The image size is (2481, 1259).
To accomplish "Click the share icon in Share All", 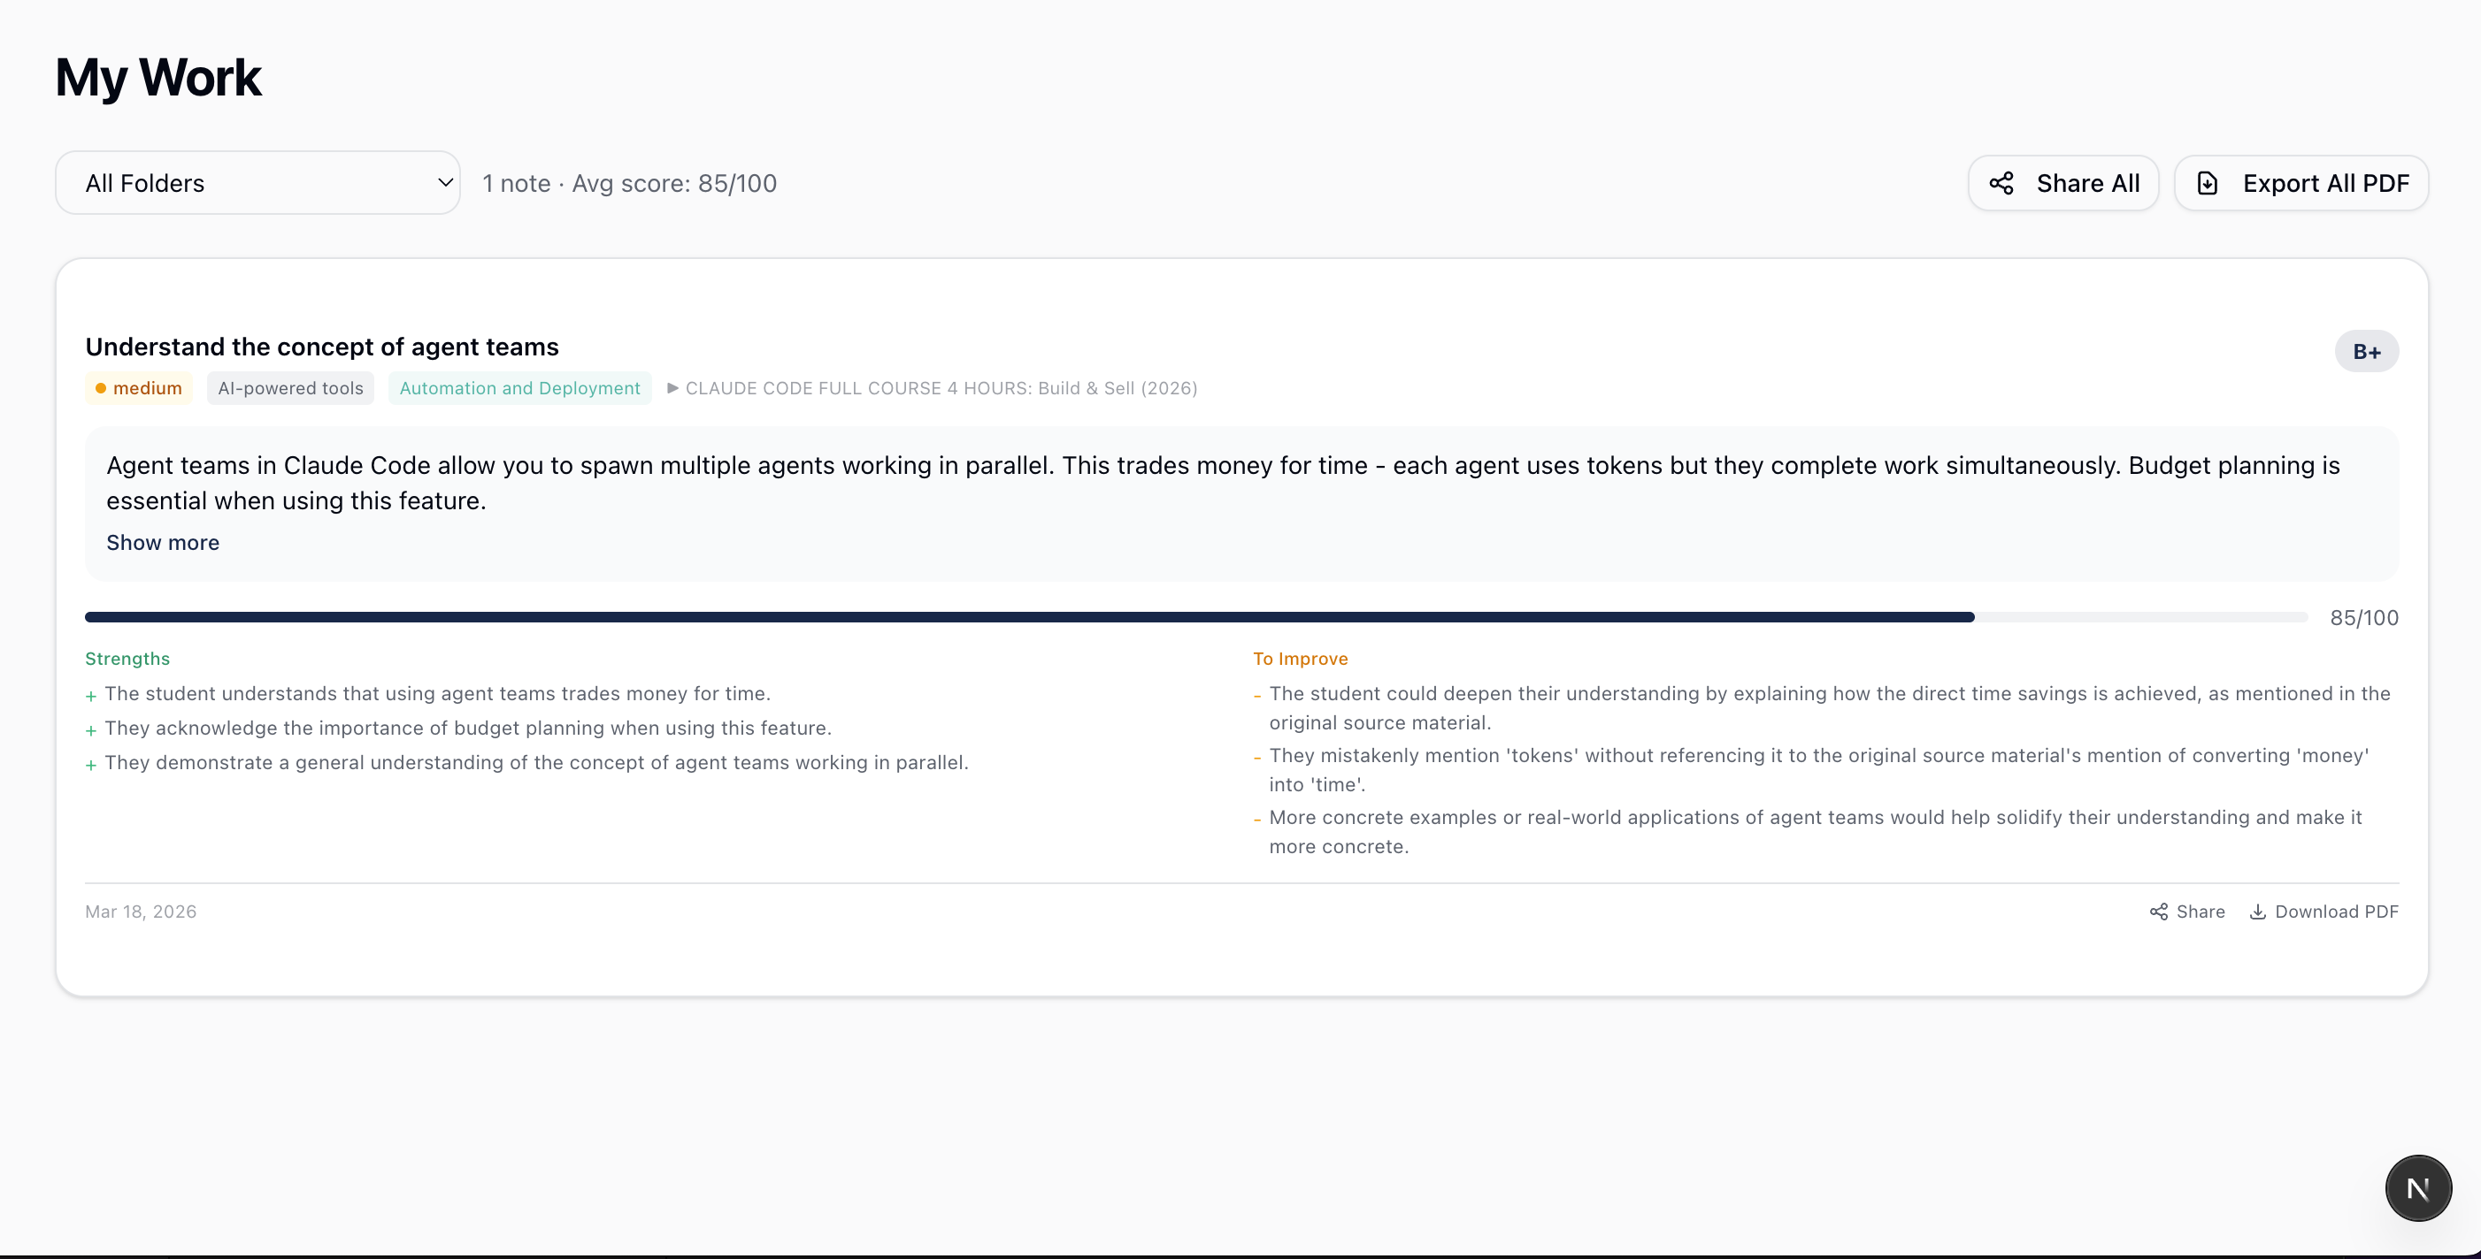I will point(2001,183).
